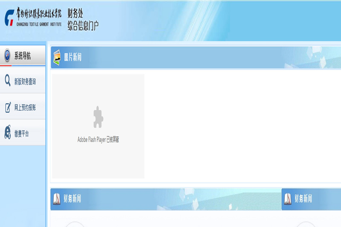Click the magnifier icon for 新版财务查询
Viewport: 341px width, 227px height.
point(8,80)
